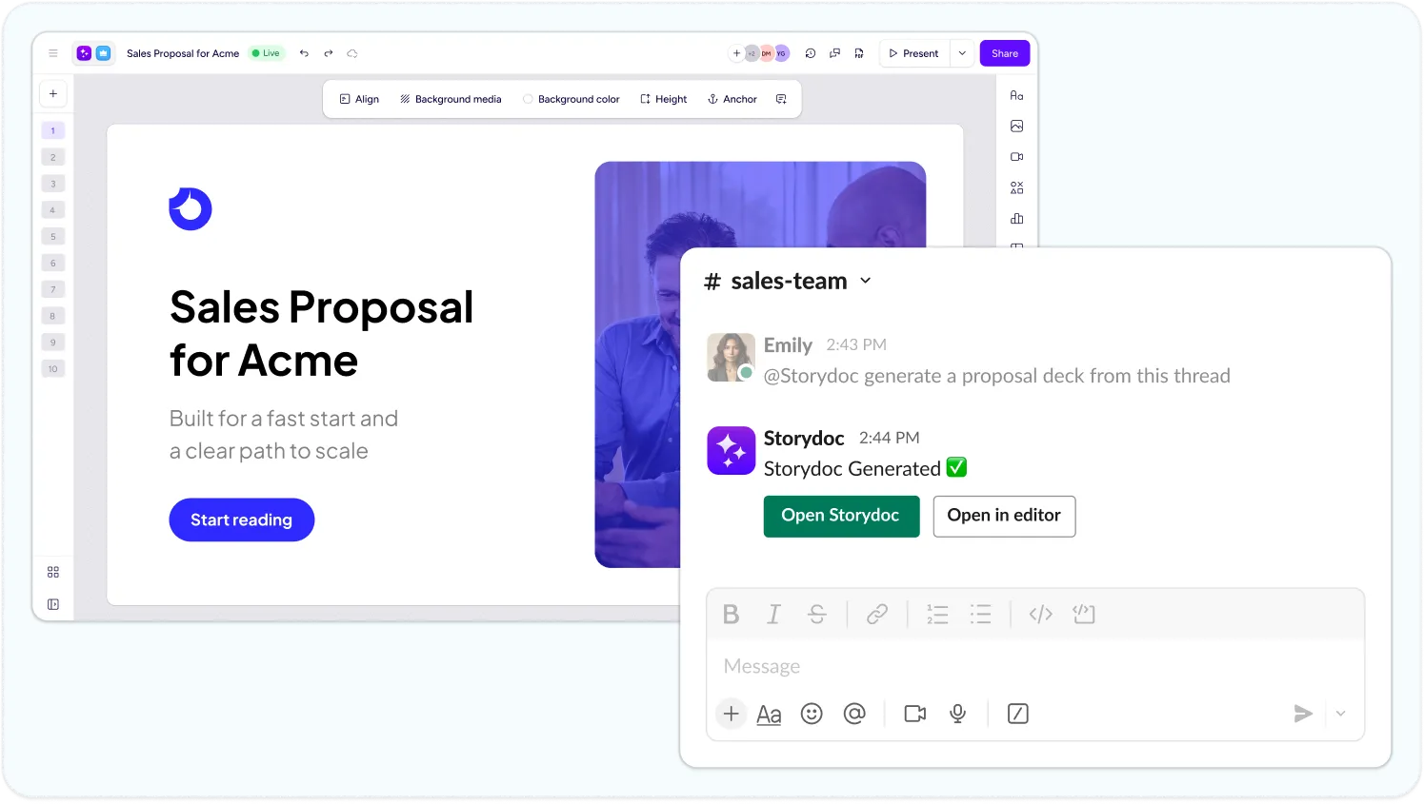This screenshot has width=1424, height=804.
Task: Click the Start reading button on slide
Action: coord(242,520)
